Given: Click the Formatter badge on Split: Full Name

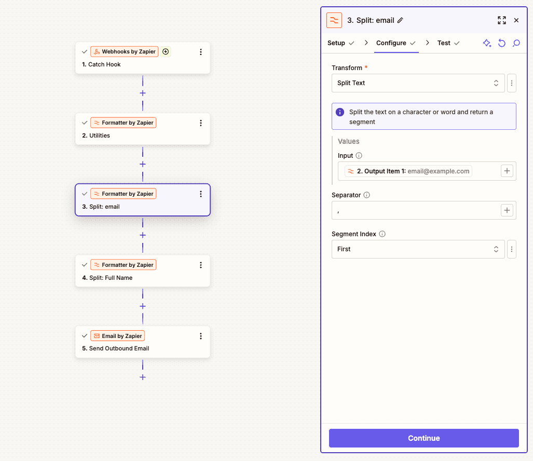Looking at the screenshot, I should 124,265.
